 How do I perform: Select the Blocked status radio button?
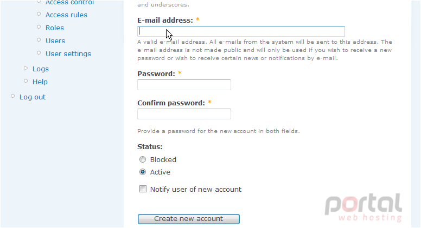(143, 159)
